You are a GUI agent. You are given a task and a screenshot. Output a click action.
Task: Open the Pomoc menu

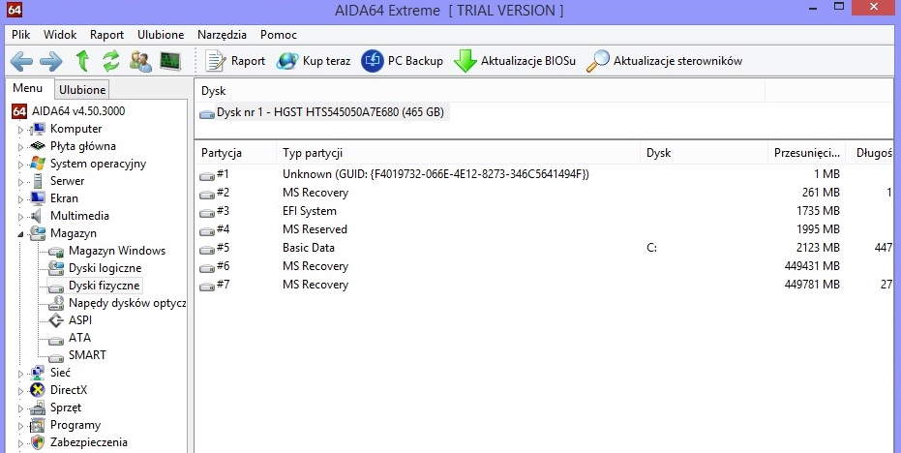(x=279, y=35)
